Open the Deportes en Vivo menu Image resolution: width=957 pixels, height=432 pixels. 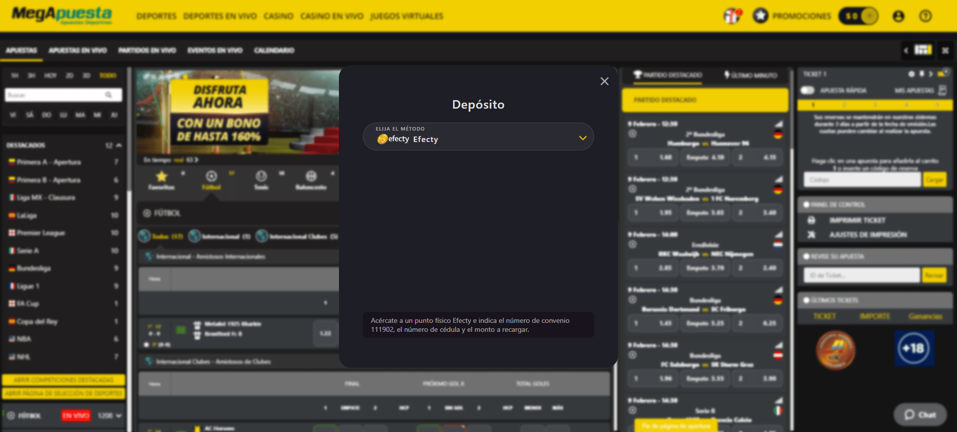(x=220, y=16)
